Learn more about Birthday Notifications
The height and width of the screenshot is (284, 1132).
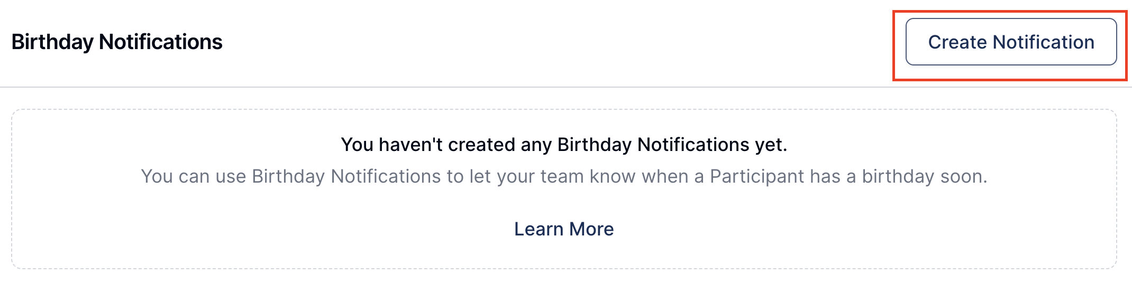(x=564, y=229)
